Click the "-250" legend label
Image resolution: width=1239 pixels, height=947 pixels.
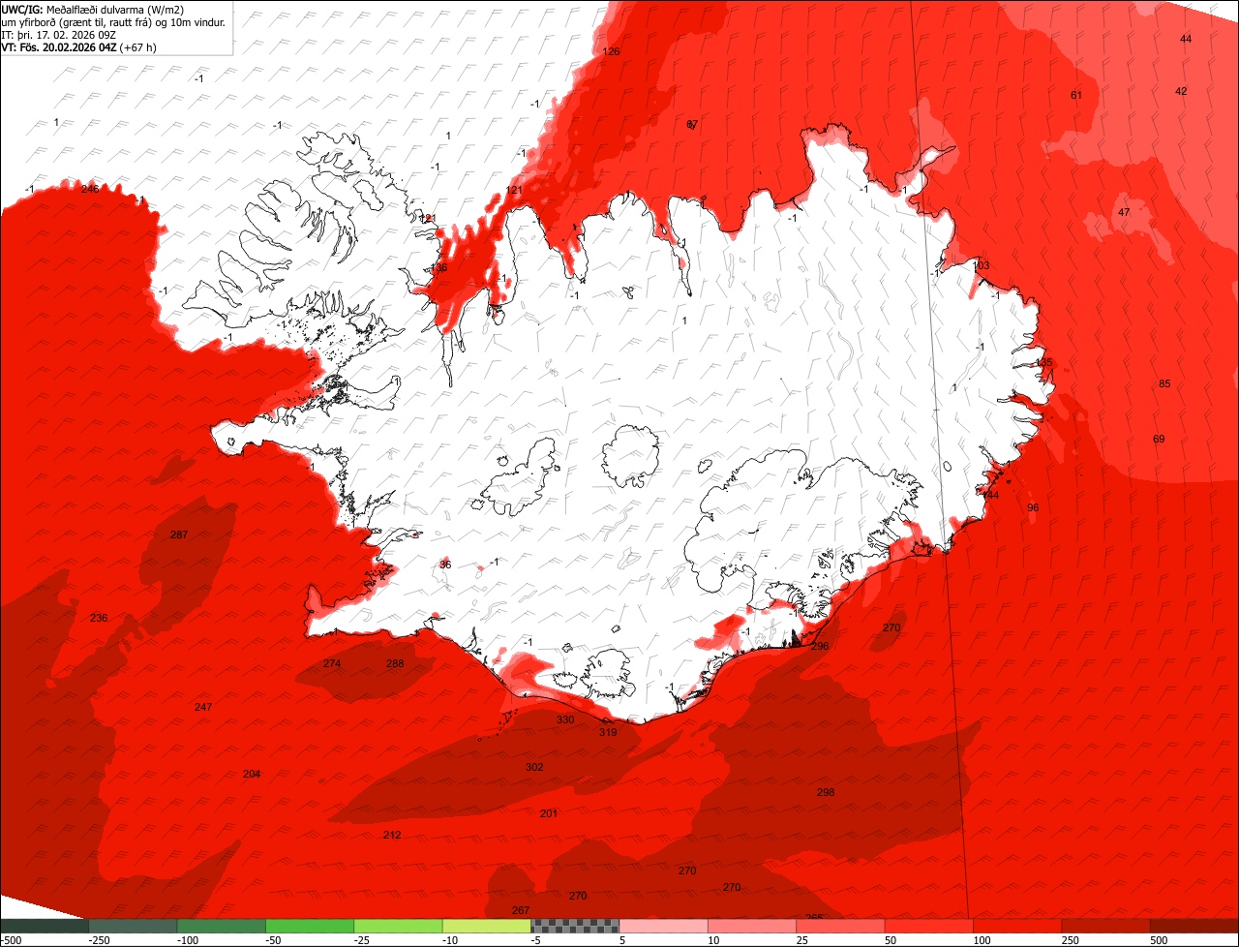pyautogui.click(x=99, y=940)
